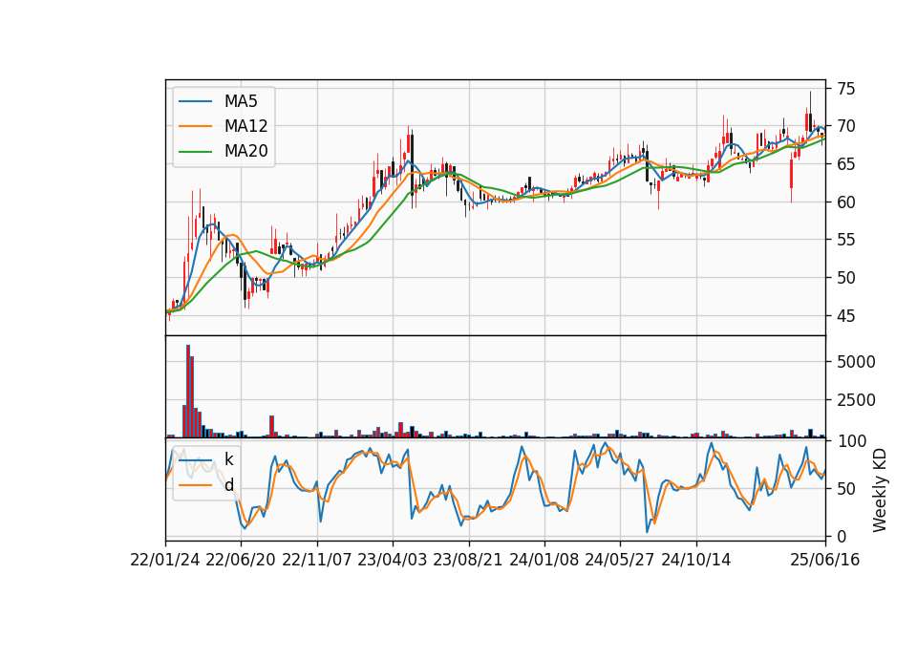Click the volume axis value 2500
Image resolution: width=917 pixels, height=659 pixels.
coord(856,400)
